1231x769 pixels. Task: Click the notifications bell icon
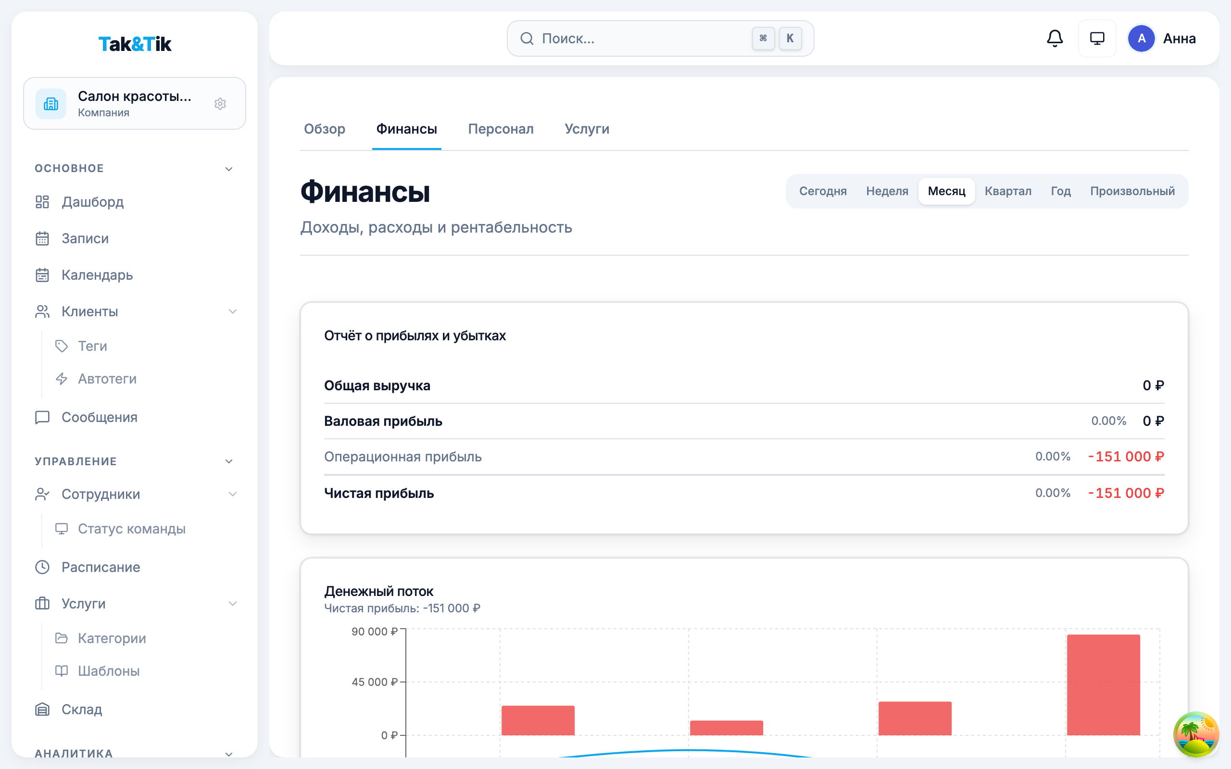click(1055, 38)
